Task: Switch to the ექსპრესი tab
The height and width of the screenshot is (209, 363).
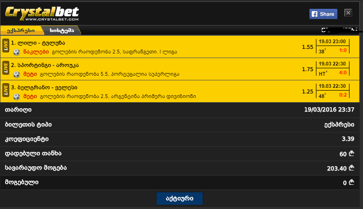Action: (21, 31)
